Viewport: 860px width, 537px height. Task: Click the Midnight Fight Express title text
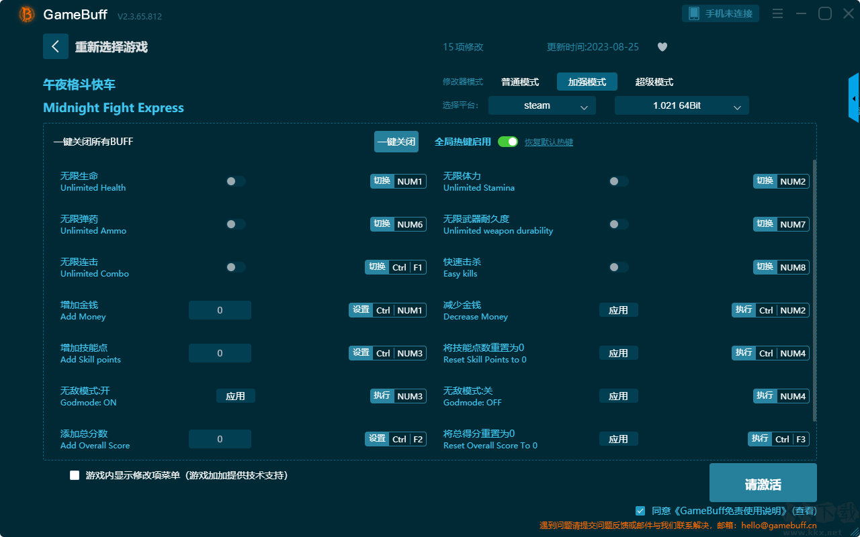[x=114, y=108]
